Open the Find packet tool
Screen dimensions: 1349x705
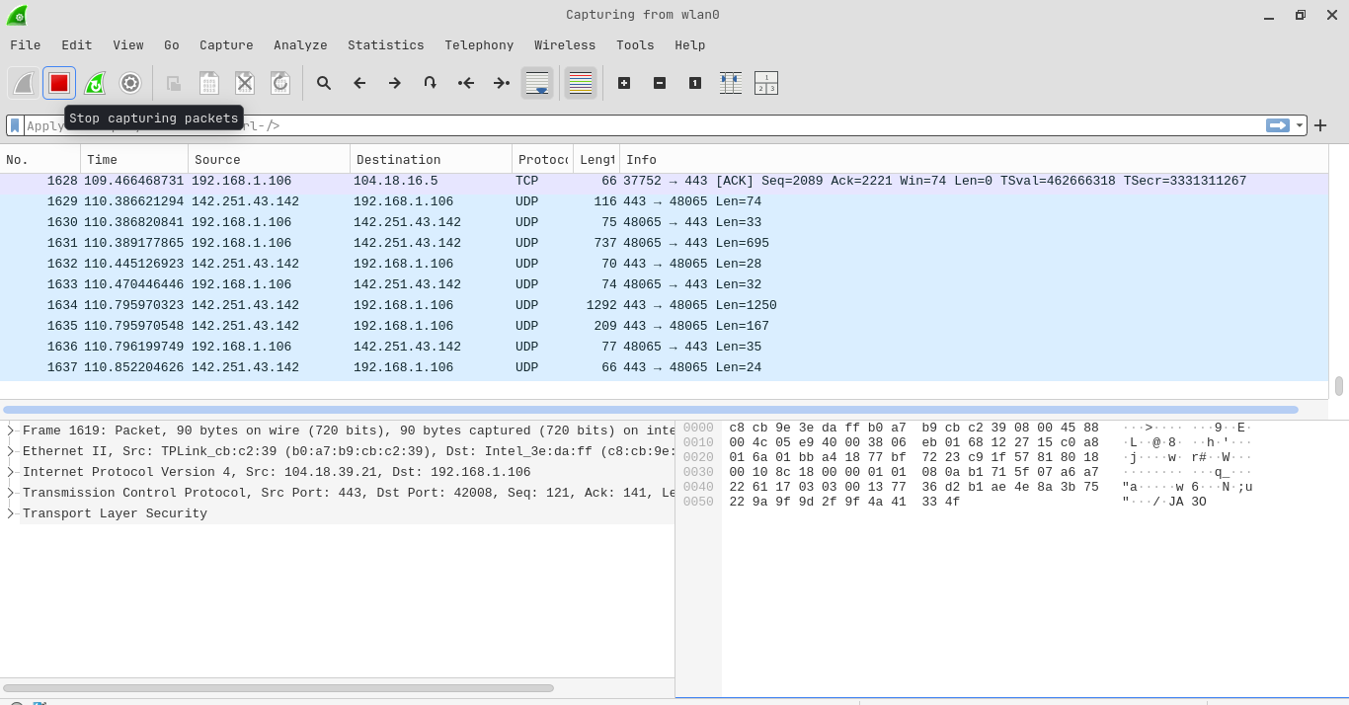pyautogui.click(x=324, y=83)
